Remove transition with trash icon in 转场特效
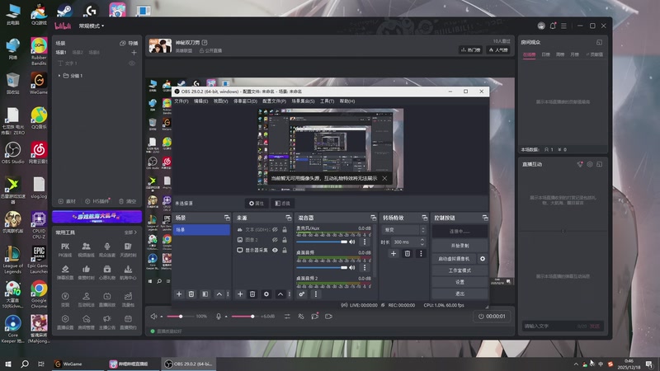The image size is (660, 371). click(x=407, y=254)
